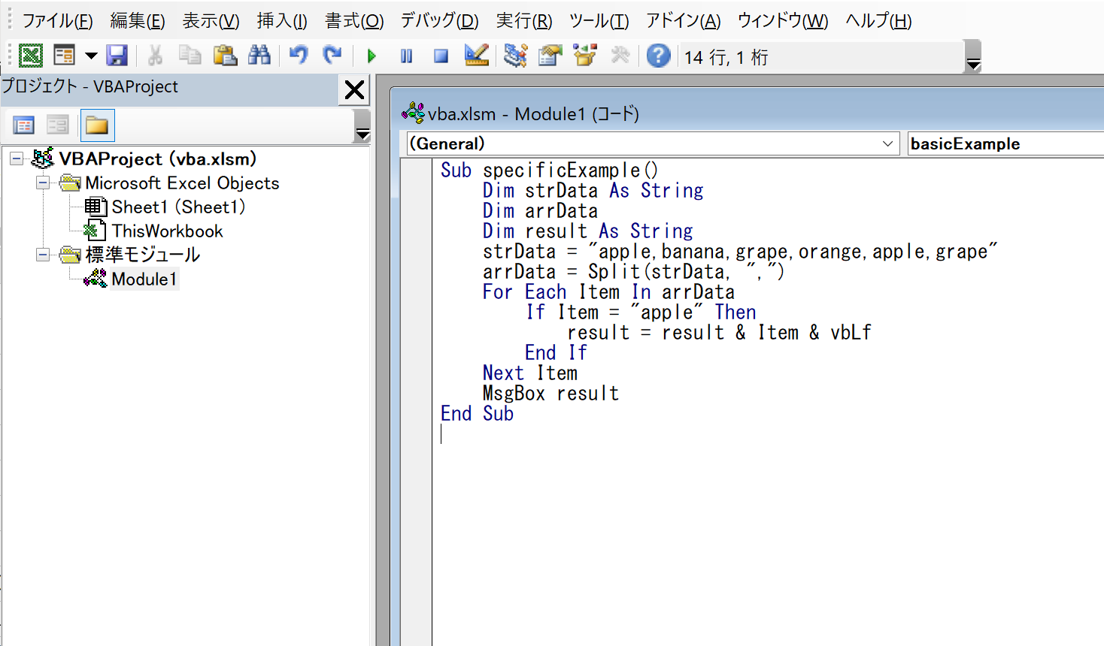The image size is (1104, 646).
Task: Open the ファイル(F) menu
Action: pos(57,20)
